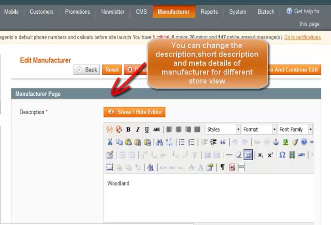
Task: Click the Reset button
Action: (112, 70)
